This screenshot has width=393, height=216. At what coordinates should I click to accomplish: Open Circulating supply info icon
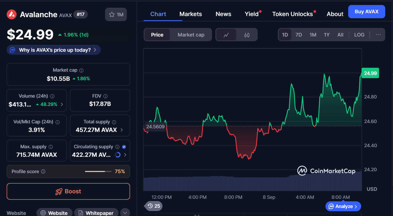coord(117,147)
